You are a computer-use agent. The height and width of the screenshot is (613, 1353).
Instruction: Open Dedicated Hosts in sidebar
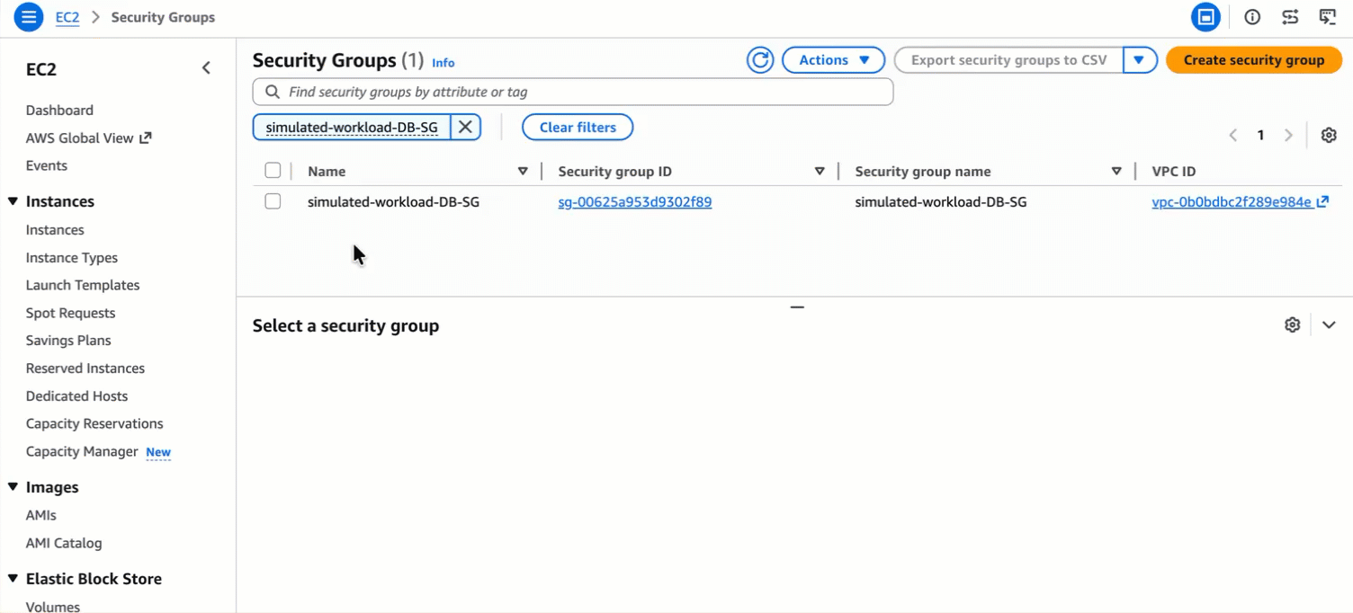77,396
